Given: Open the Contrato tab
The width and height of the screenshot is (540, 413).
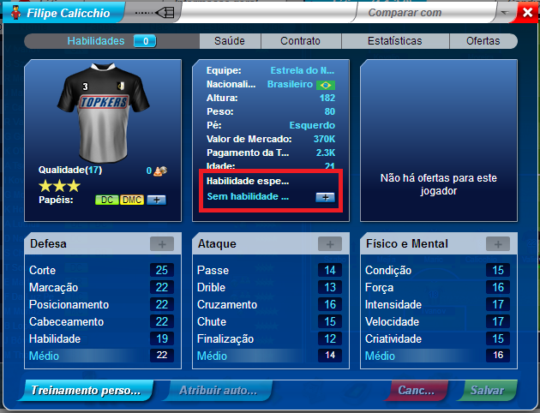Looking at the screenshot, I should tap(301, 41).
